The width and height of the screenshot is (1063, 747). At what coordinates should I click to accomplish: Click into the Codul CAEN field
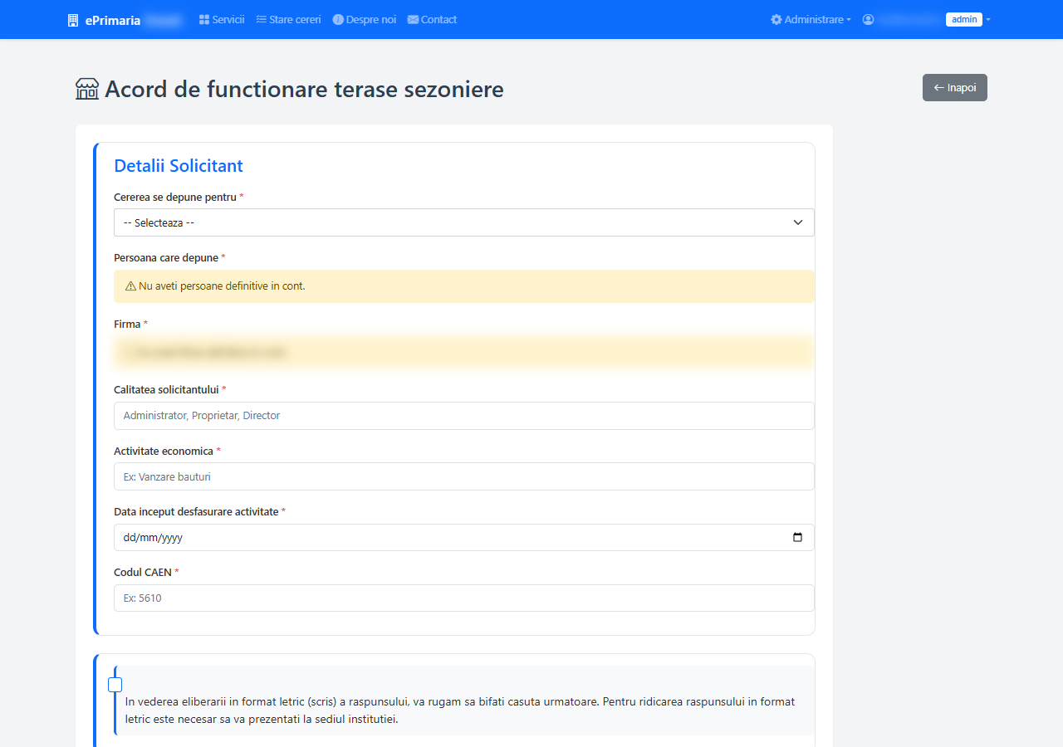(464, 598)
